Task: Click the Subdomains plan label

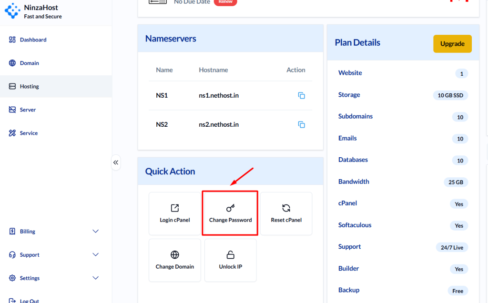Action: 356,116
